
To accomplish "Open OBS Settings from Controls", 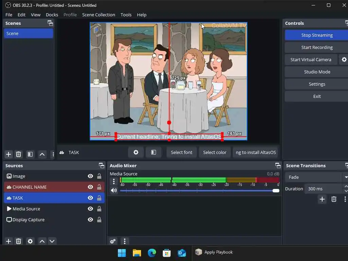I will click(317, 84).
